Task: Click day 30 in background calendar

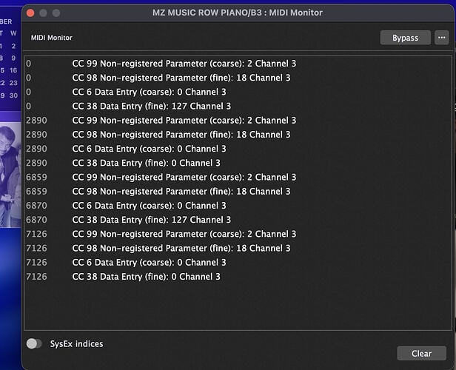Action: pos(13,95)
